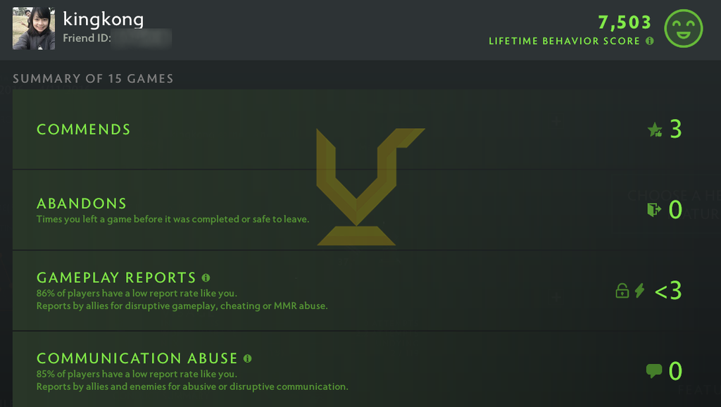The width and height of the screenshot is (721, 407).
Task: Click the Communication Abuse info icon
Action: click(x=247, y=358)
